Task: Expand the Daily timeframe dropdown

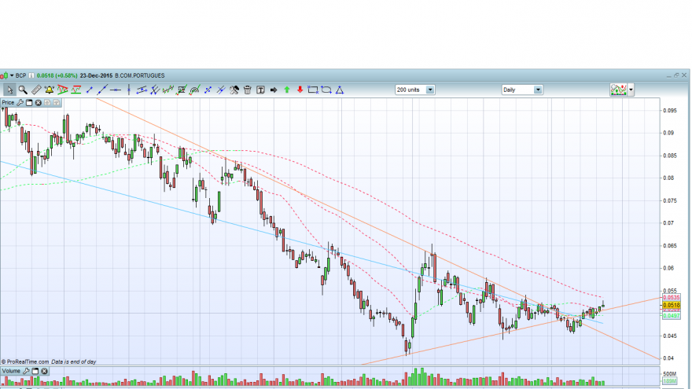Action: point(538,90)
